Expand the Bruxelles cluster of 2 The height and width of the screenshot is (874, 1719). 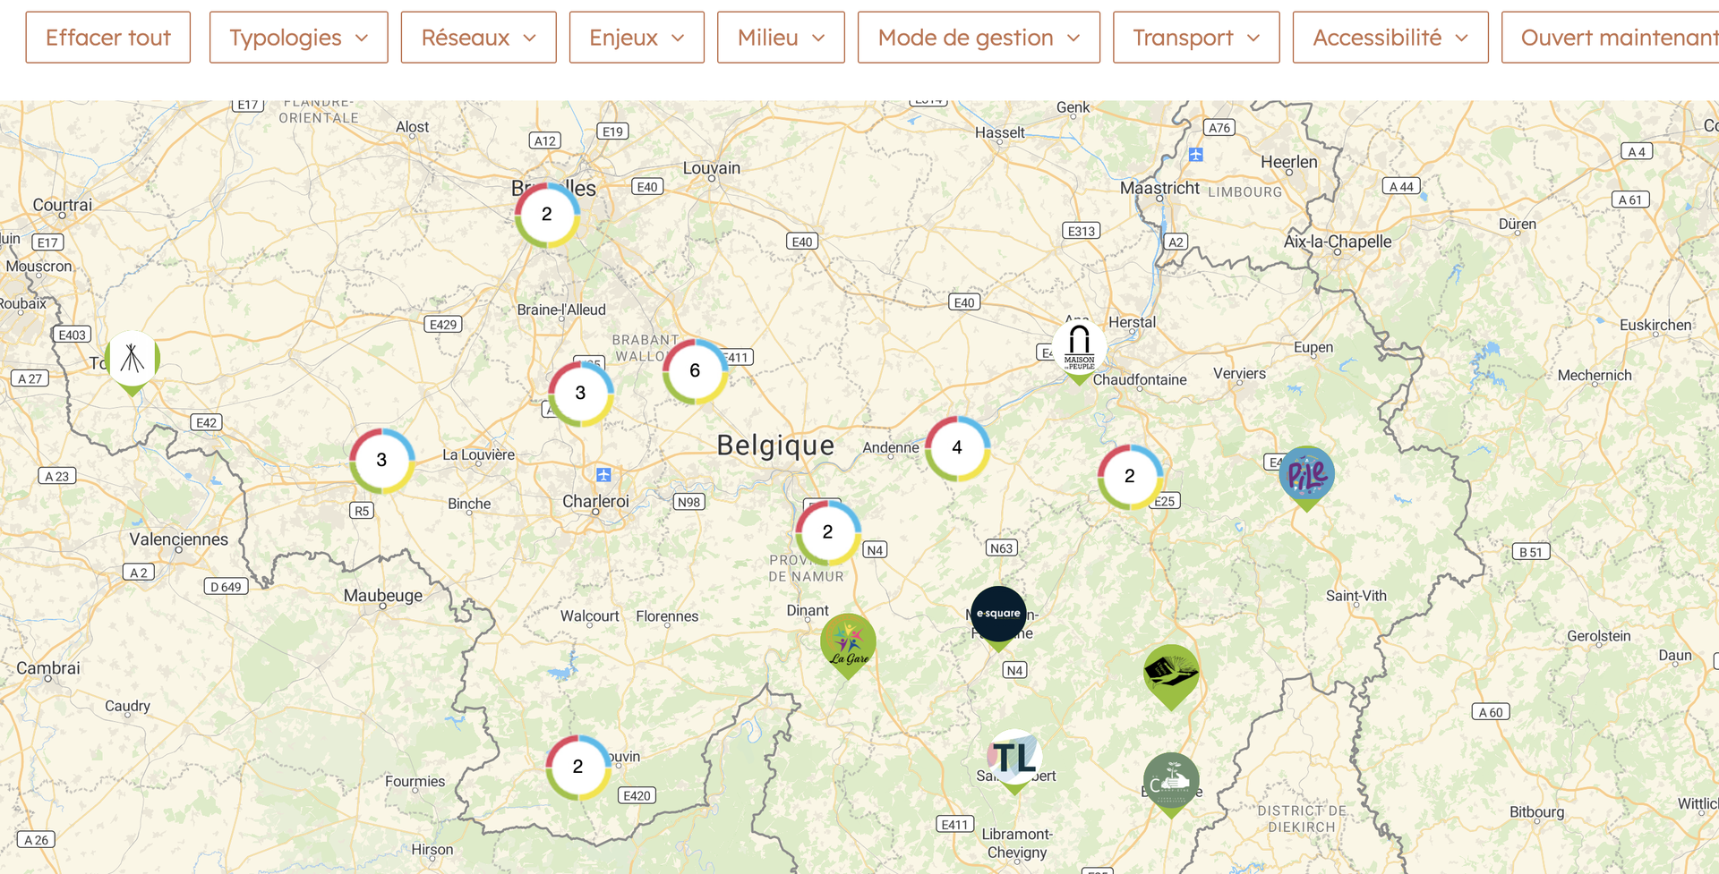point(546,215)
